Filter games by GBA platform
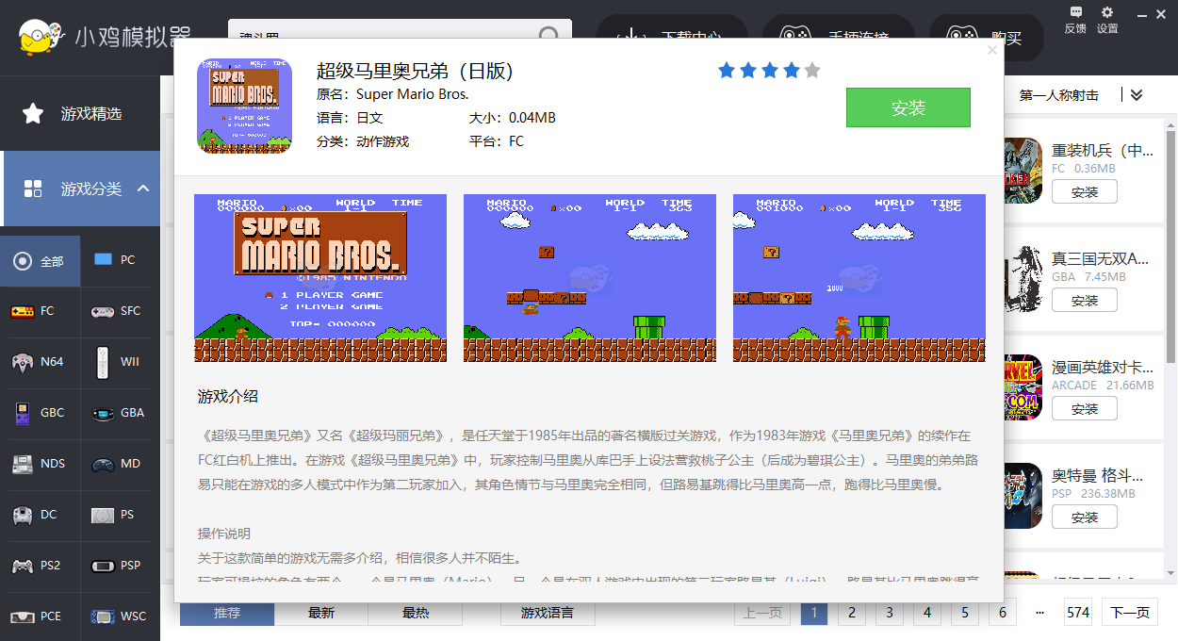Screen dimensions: 1178x641 pos(116,413)
